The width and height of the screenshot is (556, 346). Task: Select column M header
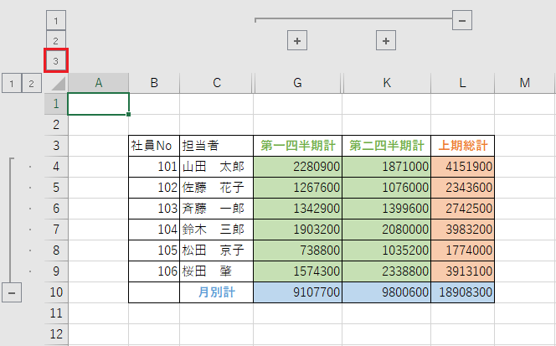point(525,84)
